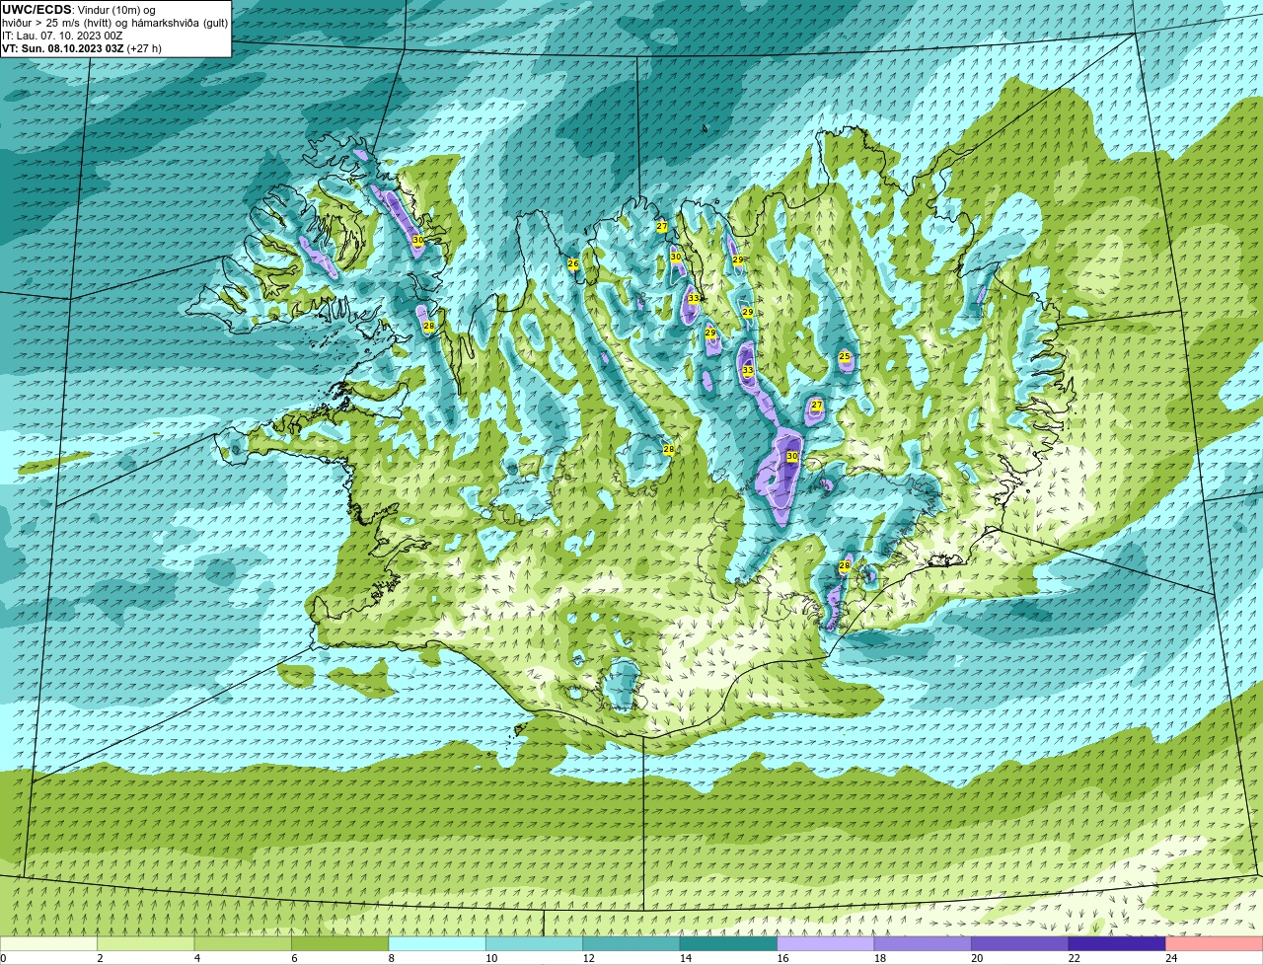
Task: Click the "UWC/ECDS" title text in header box
Action: [x=37, y=10]
